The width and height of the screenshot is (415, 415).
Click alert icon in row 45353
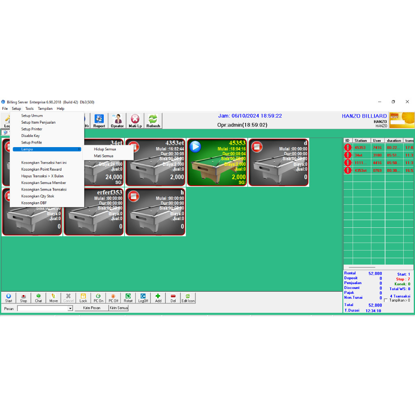click(x=348, y=148)
